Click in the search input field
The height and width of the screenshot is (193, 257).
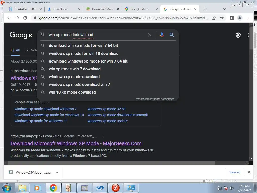[x=97, y=35]
